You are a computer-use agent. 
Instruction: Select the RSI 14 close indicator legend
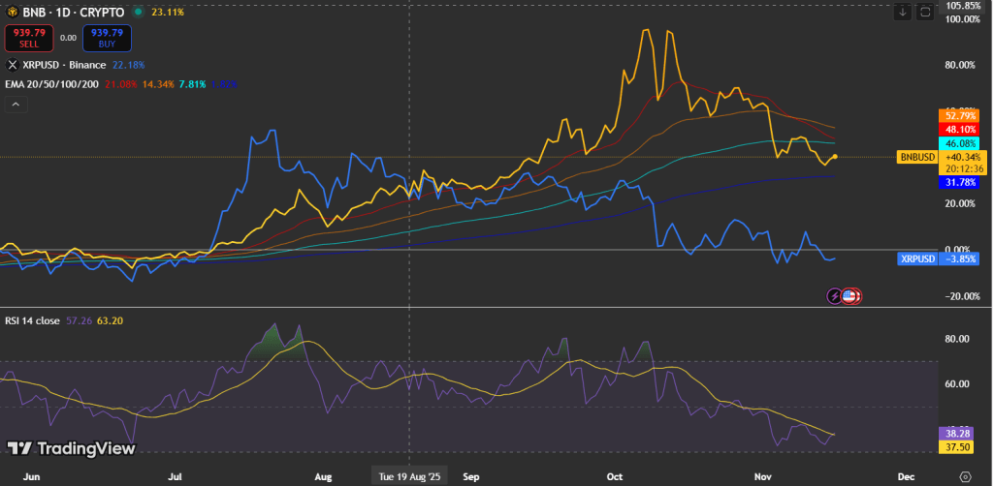(x=34, y=321)
